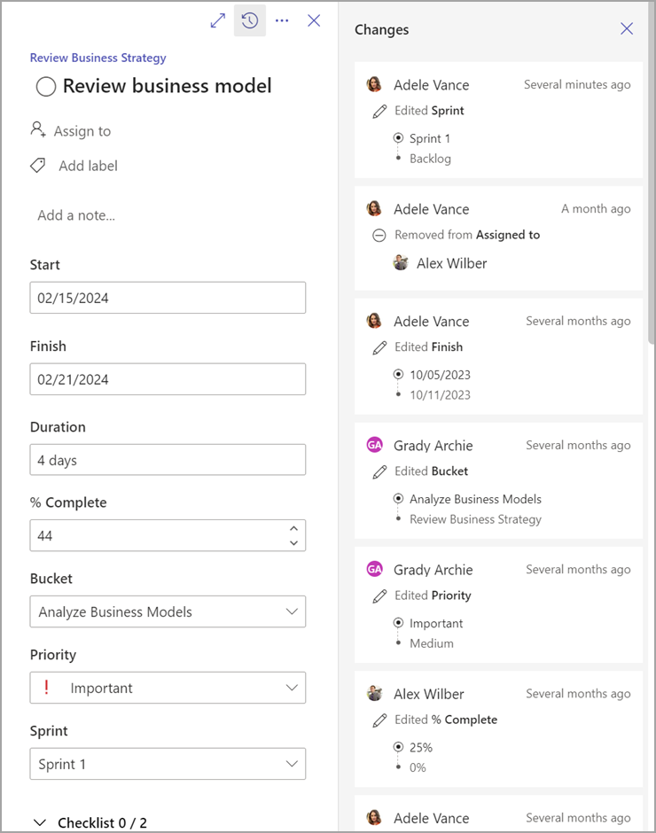Click the Assign to person icon

pyautogui.click(x=38, y=130)
